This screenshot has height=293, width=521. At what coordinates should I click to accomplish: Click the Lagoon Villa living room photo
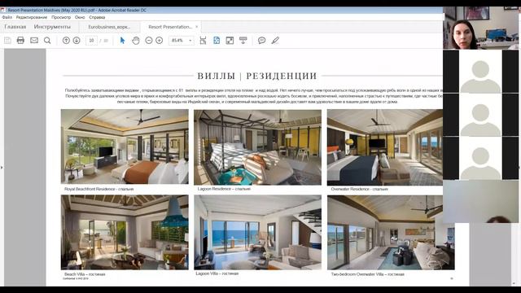257,233
